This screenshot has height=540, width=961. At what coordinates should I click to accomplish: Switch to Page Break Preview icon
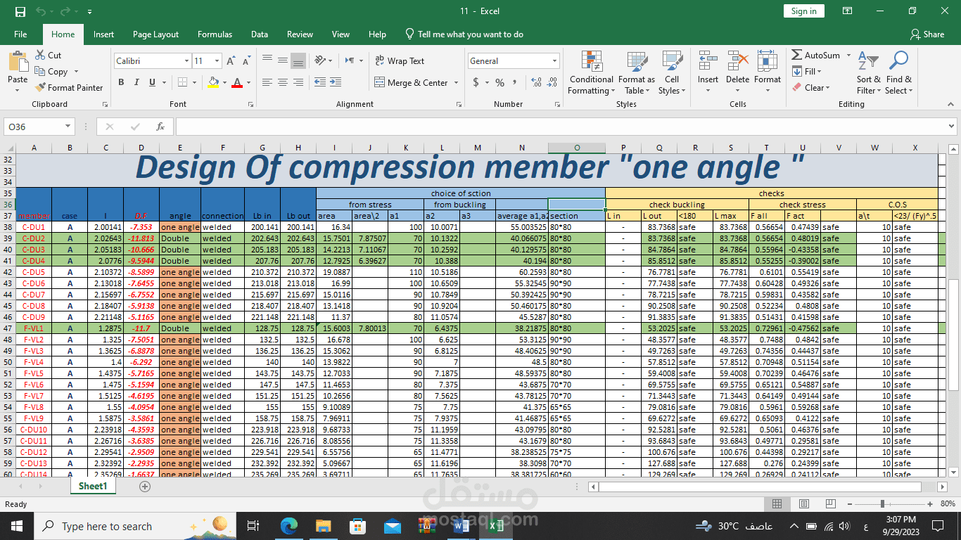[x=830, y=503]
